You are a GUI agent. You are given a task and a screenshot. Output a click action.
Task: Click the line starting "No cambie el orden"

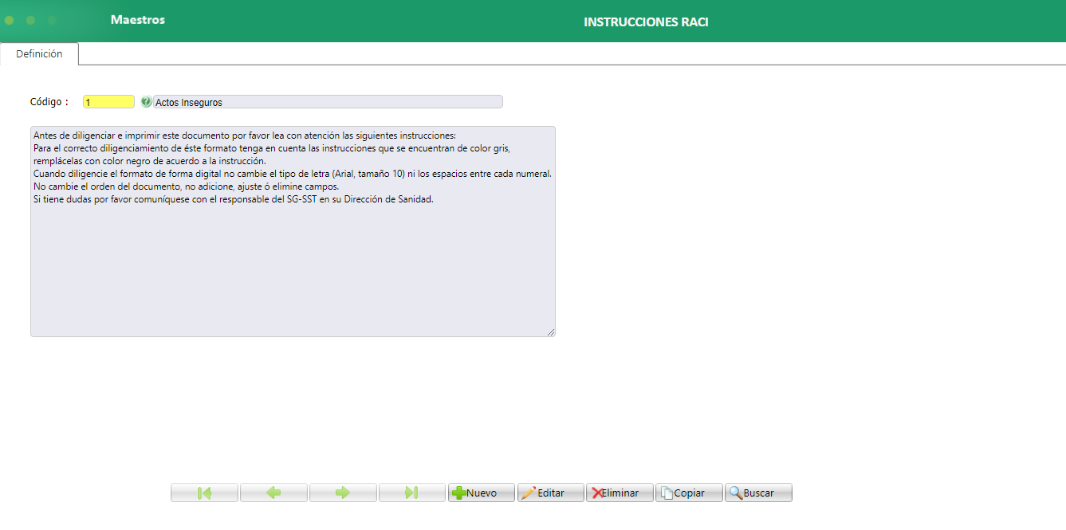pos(187,186)
